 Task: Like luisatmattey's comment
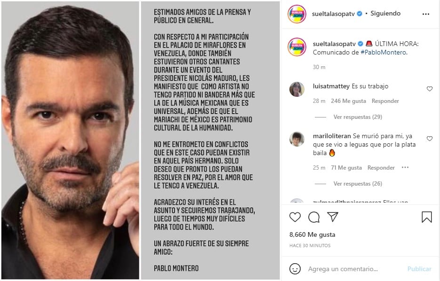coord(429,89)
